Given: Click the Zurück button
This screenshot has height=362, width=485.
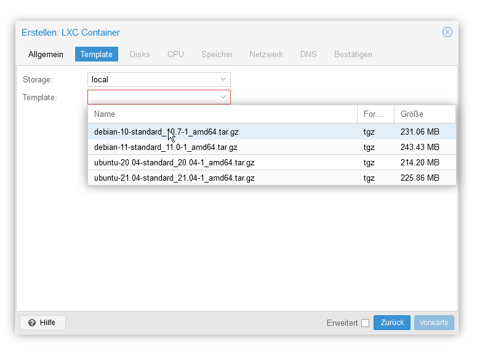Looking at the screenshot, I should tap(392, 323).
